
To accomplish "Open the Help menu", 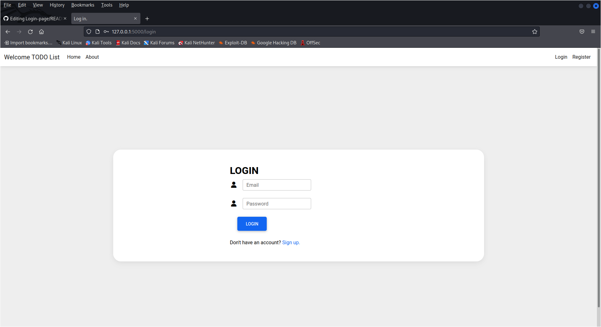I will [x=124, y=5].
